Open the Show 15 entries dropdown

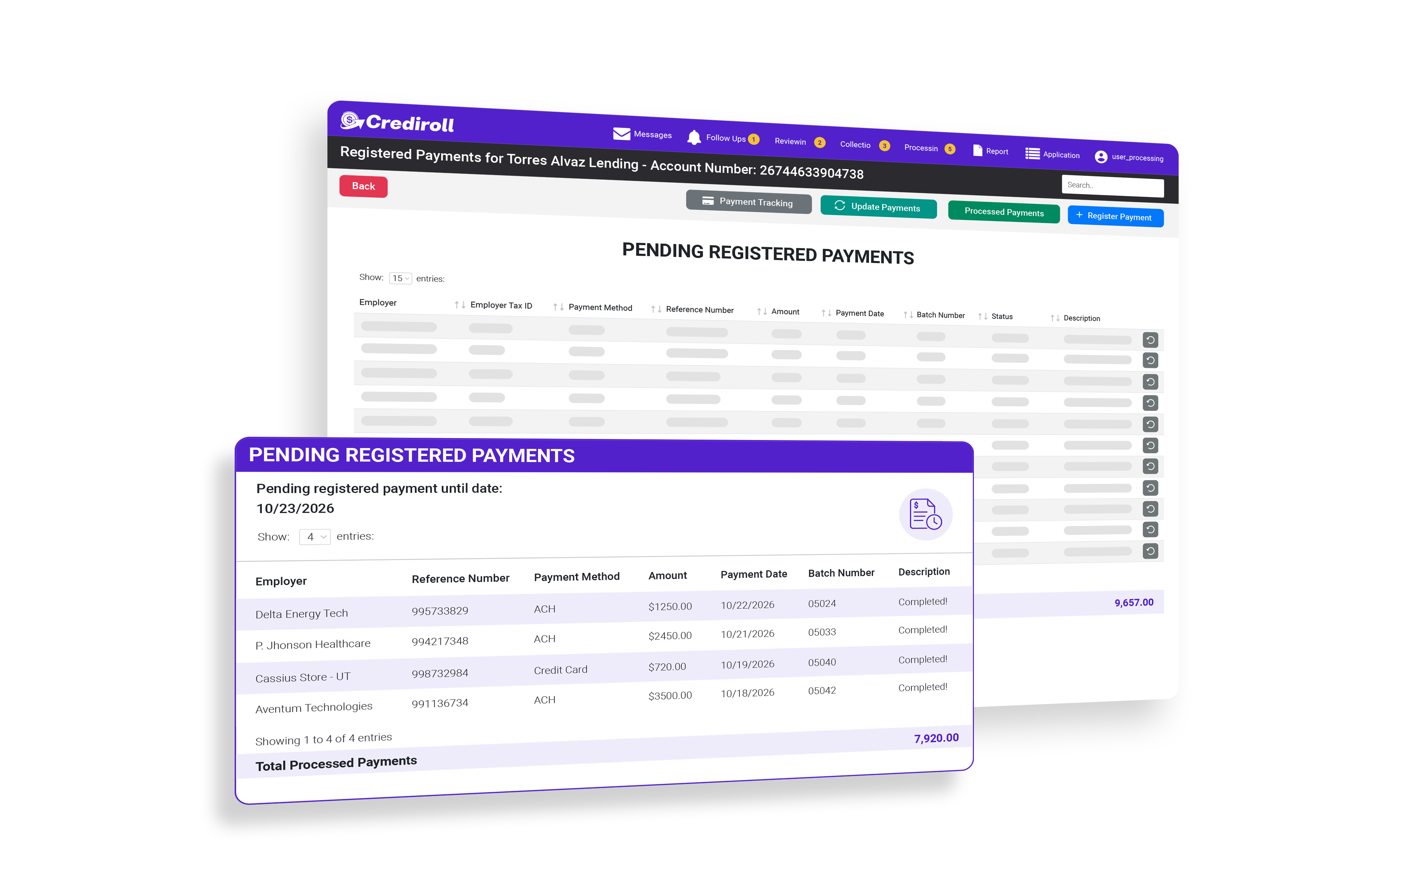click(x=400, y=279)
